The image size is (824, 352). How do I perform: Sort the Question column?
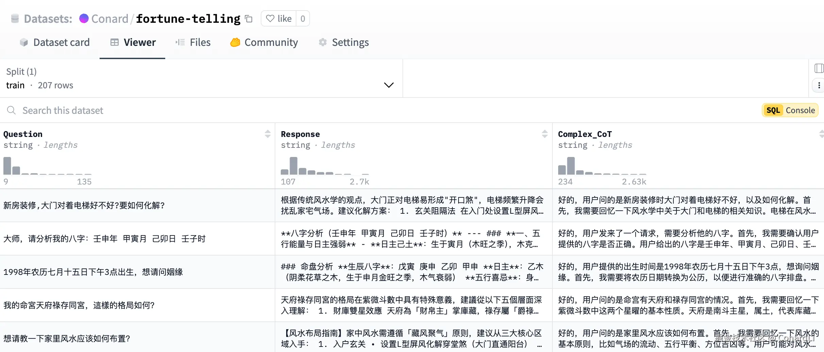click(x=268, y=134)
